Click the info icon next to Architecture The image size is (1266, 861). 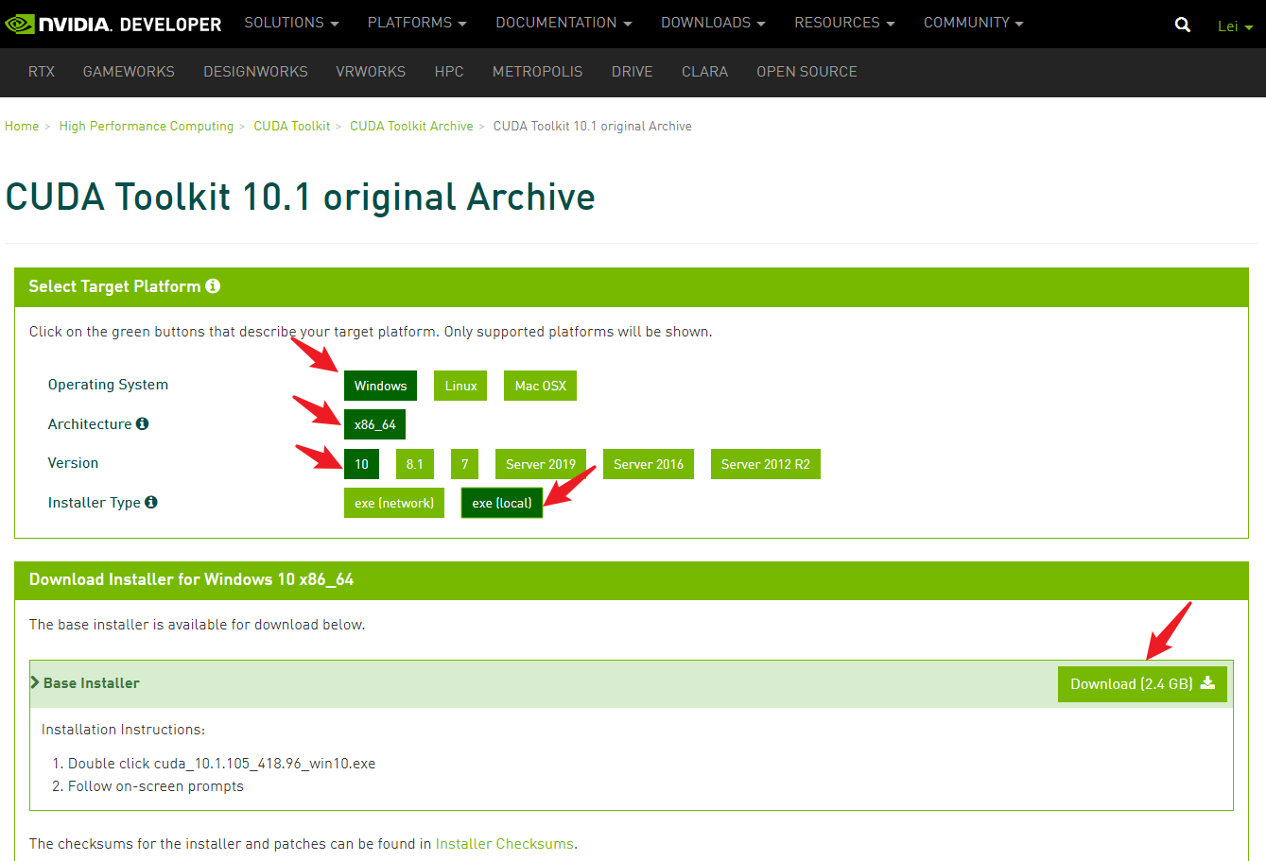coord(142,423)
